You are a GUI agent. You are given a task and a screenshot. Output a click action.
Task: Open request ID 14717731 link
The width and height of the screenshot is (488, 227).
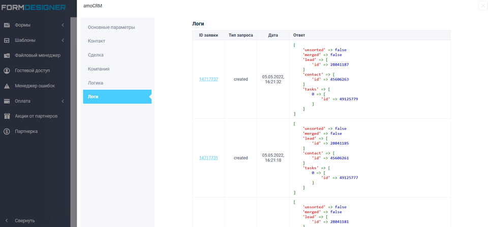[208, 158]
